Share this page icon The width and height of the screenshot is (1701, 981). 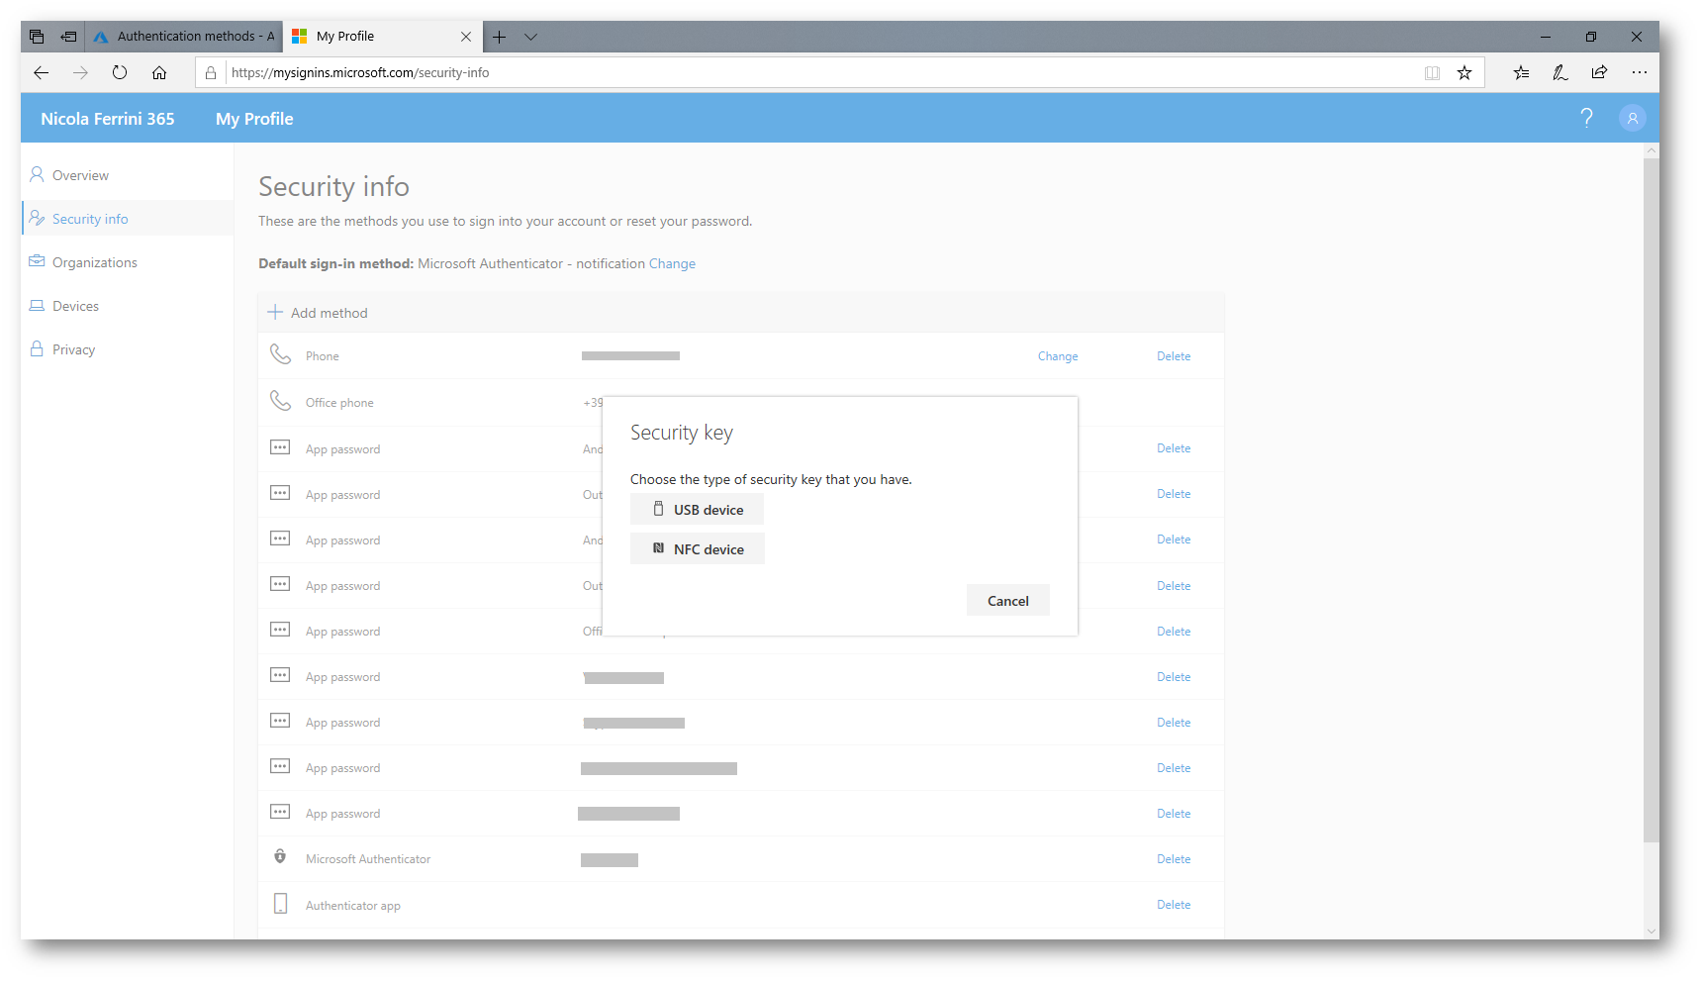click(x=1599, y=72)
